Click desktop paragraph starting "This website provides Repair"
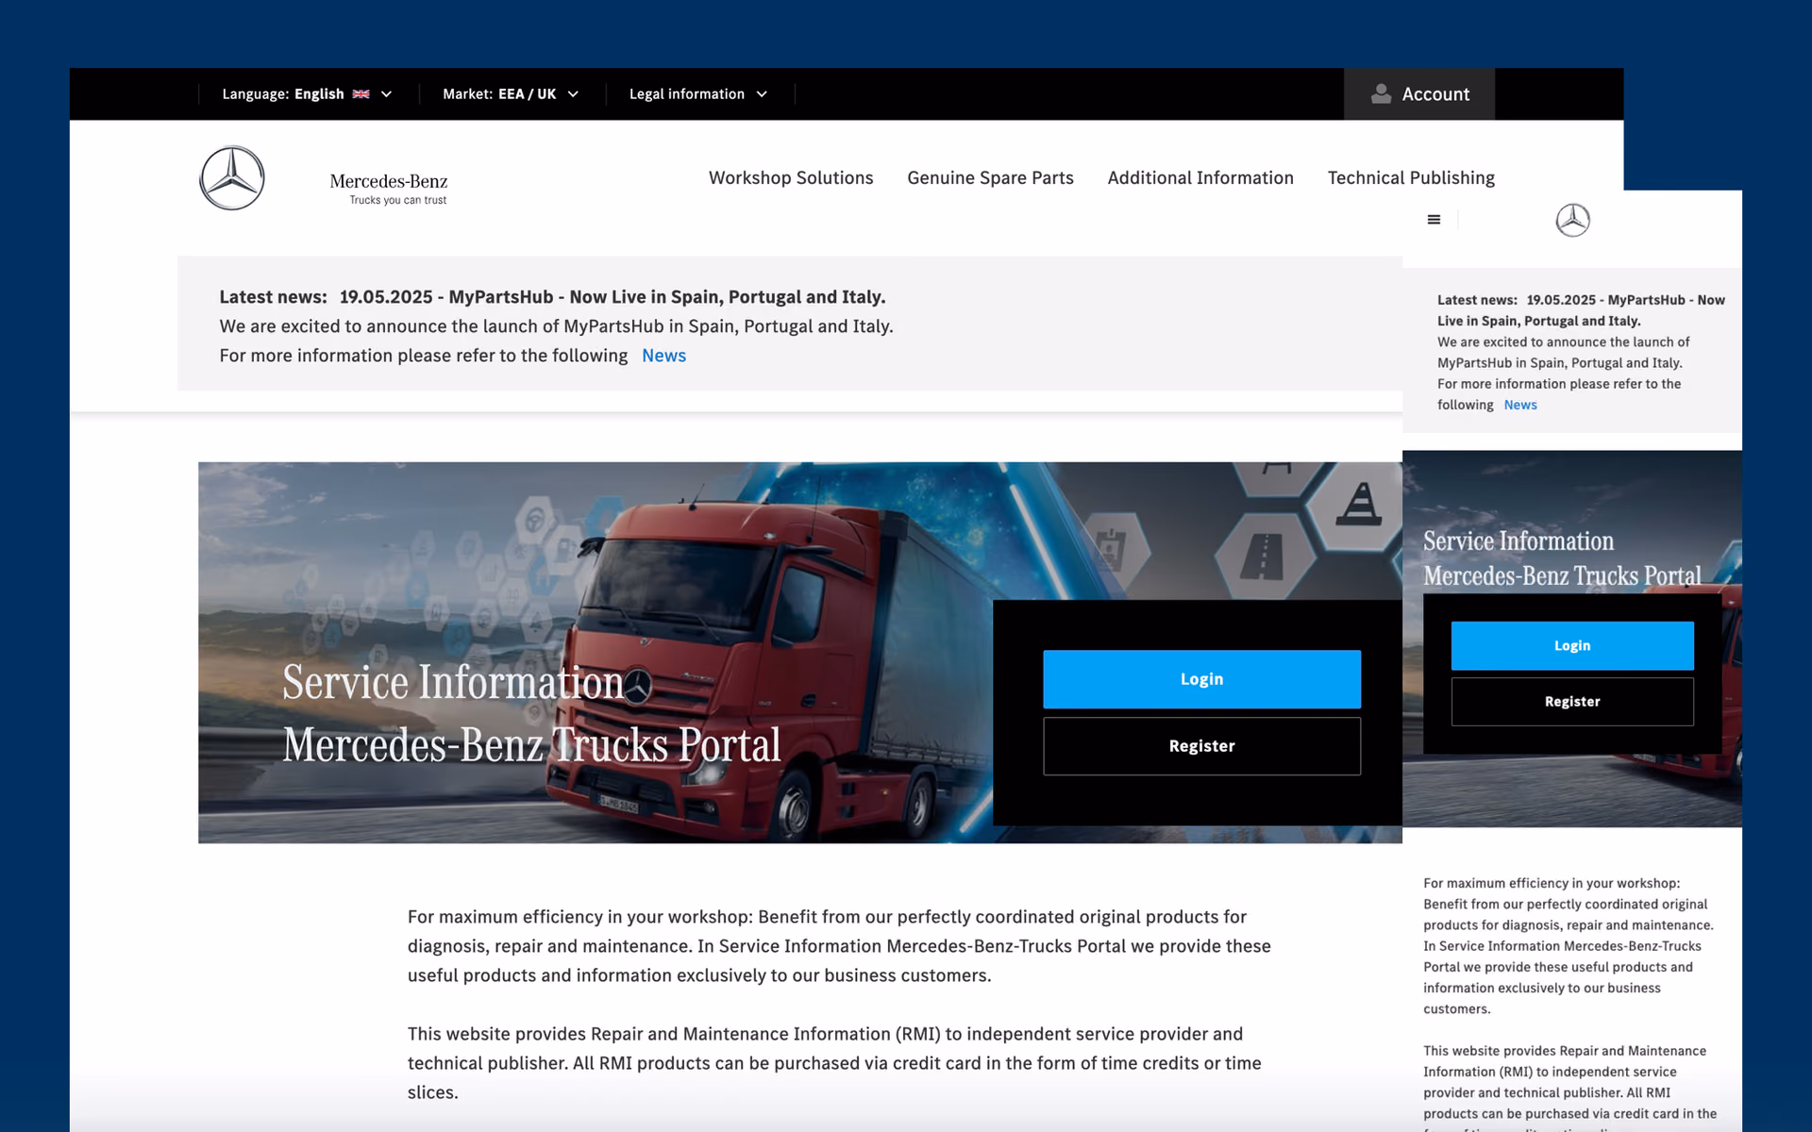This screenshot has width=1812, height=1132. (834, 1063)
